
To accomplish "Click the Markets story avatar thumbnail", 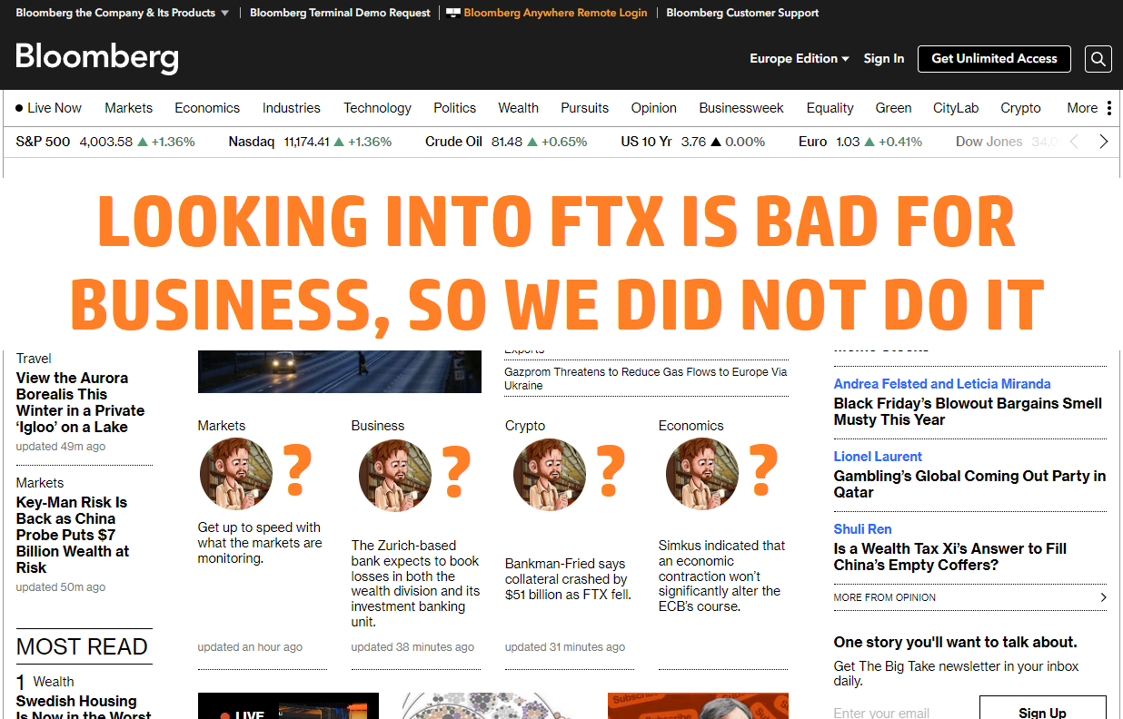I will (236, 475).
